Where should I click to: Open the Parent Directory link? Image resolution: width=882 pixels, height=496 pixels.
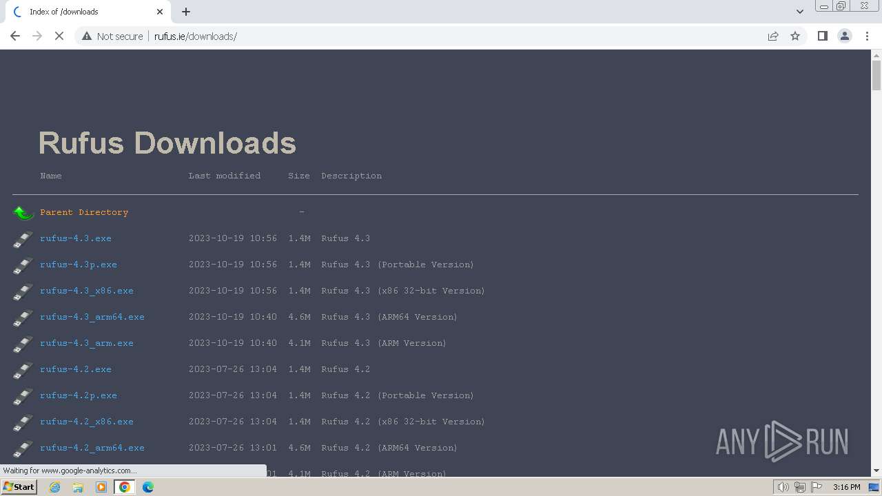point(84,212)
